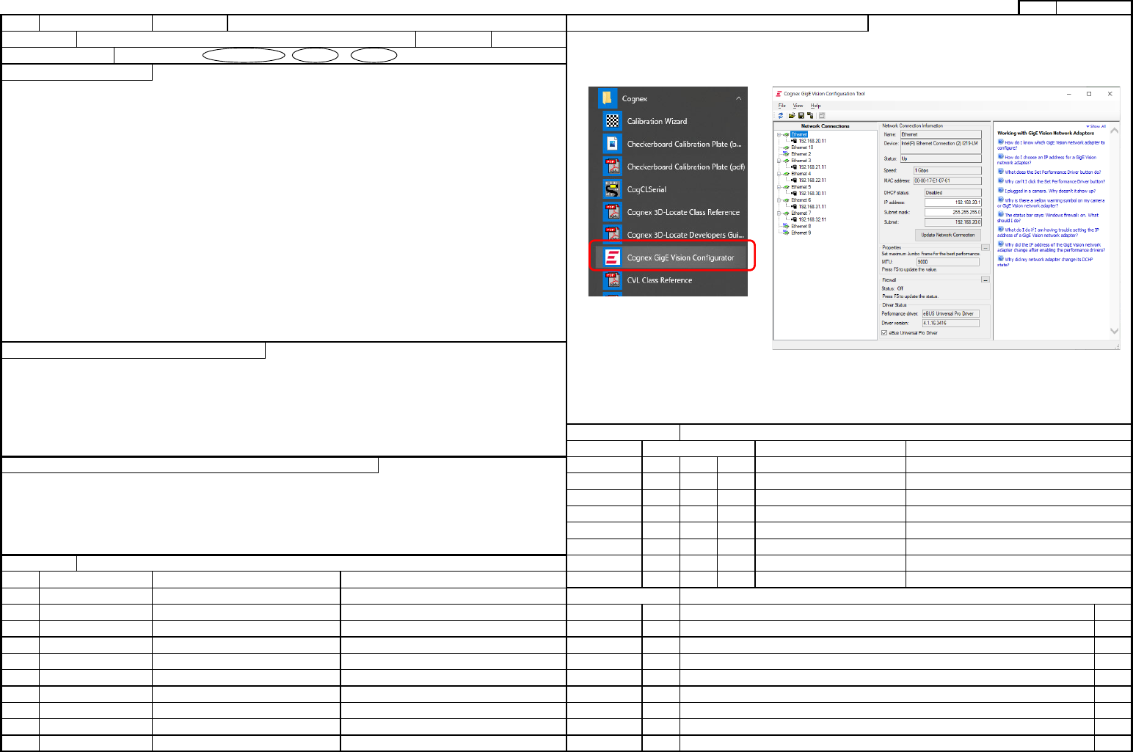Click the Update Network Connection button

pos(948,235)
